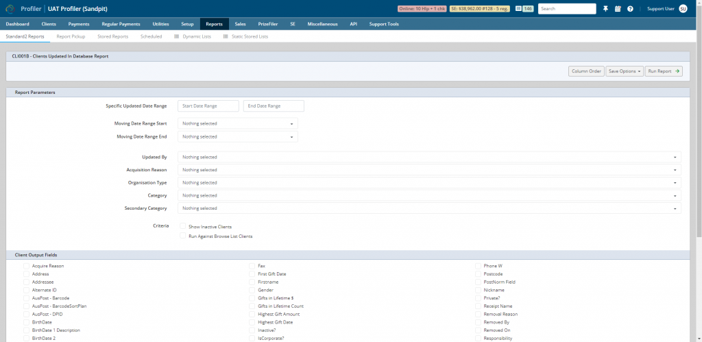Tick the Postcode checkbox
This screenshot has width=702, height=342.
pos(478,274)
